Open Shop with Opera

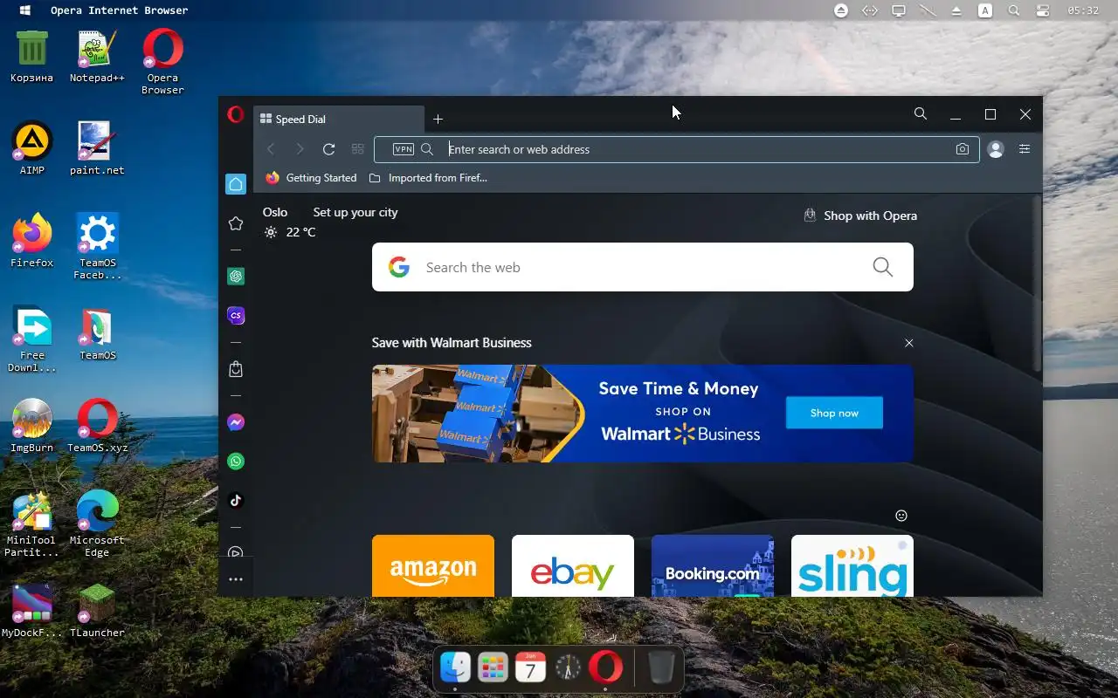pyautogui.click(x=860, y=216)
